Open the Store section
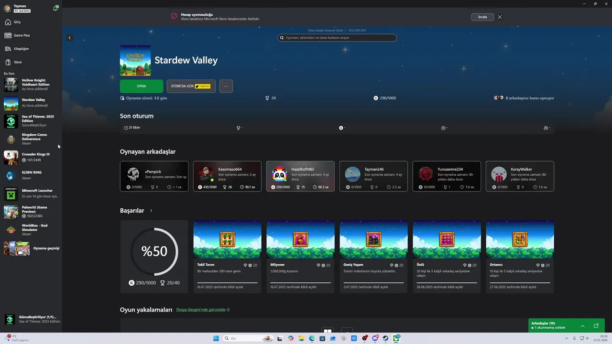 pyautogui.click(x=31, y=62)
